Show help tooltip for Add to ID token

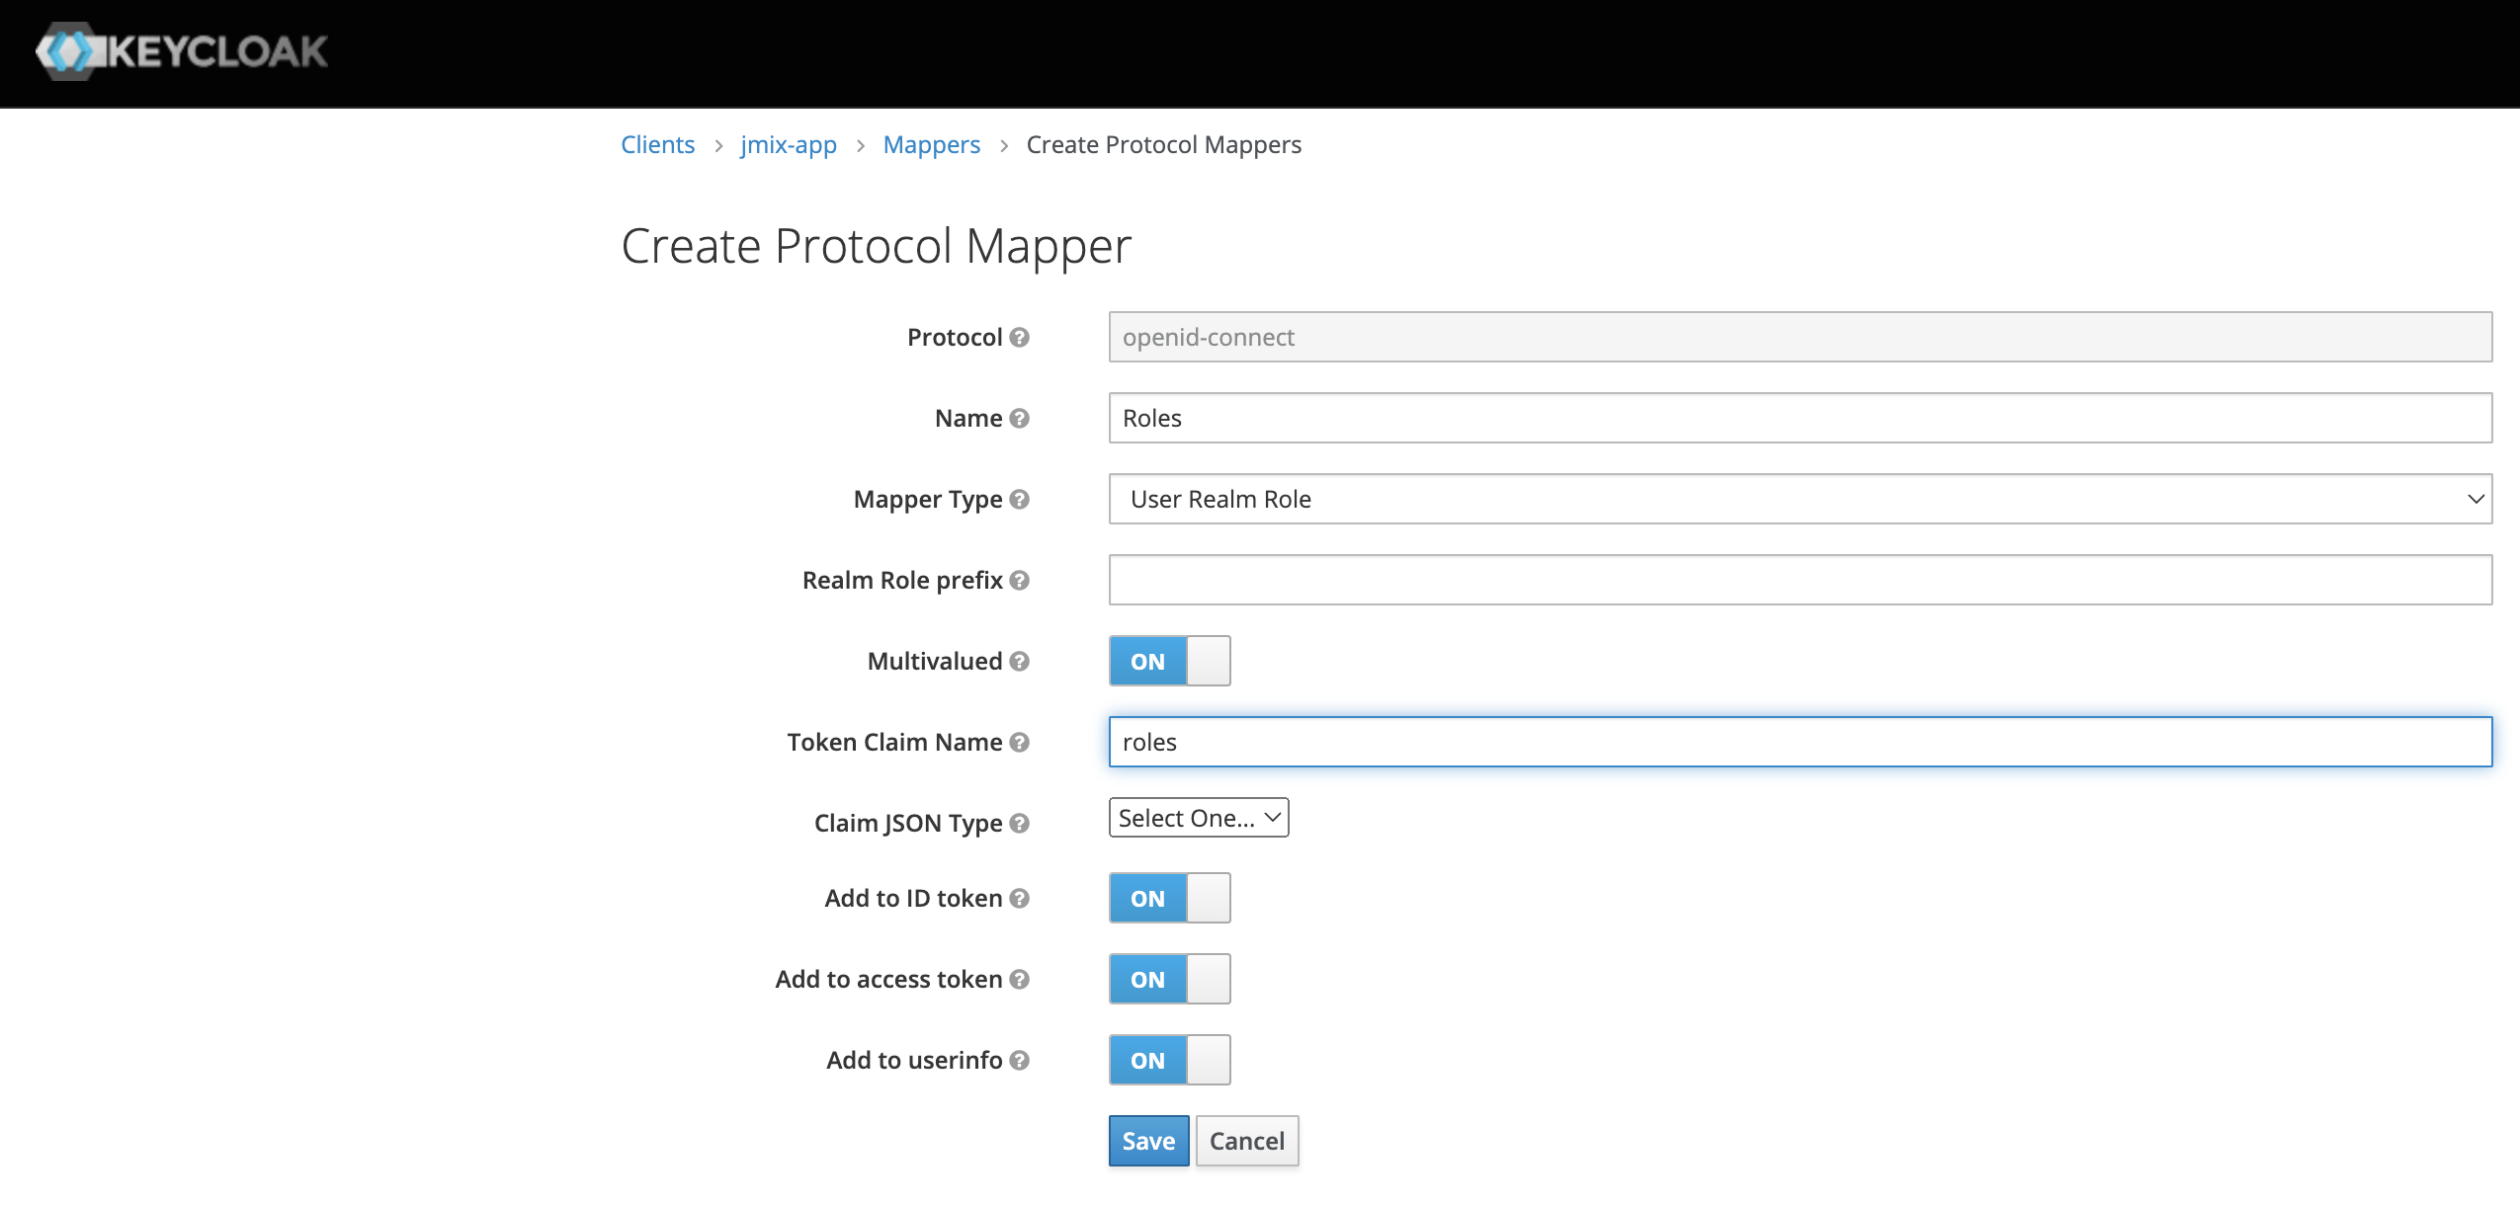1020,899
